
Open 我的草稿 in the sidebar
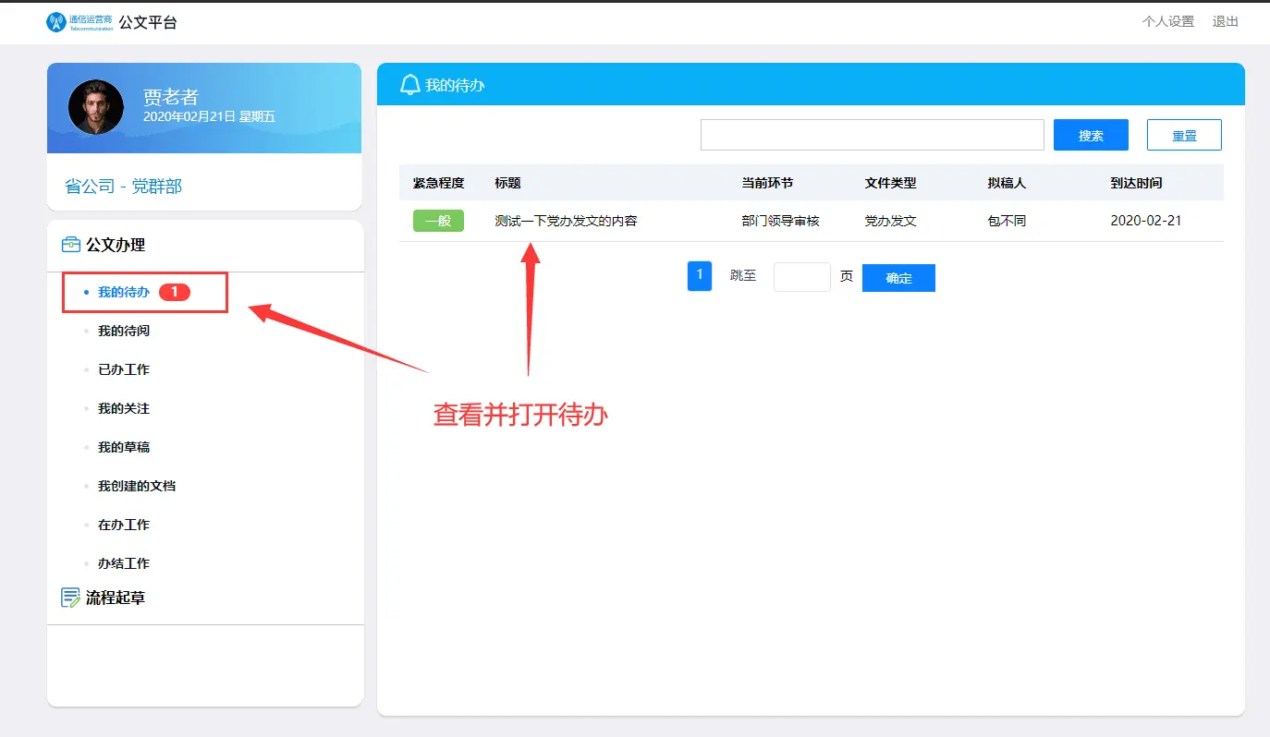[124, 447]
